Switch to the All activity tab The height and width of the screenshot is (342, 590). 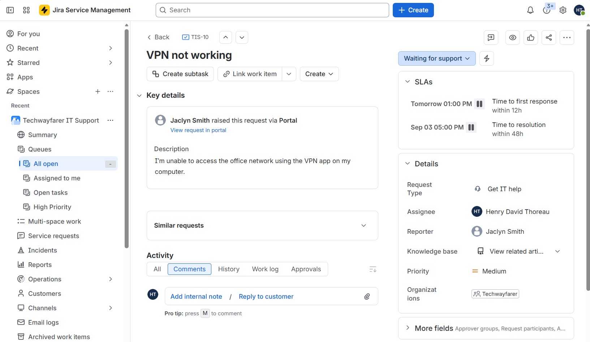coord(157,269)
